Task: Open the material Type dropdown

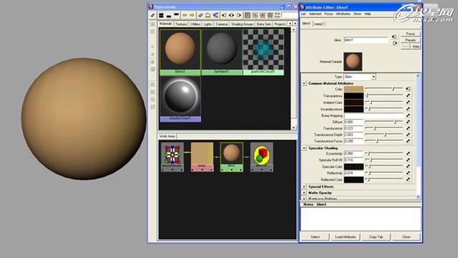Action: click(373, 77)
